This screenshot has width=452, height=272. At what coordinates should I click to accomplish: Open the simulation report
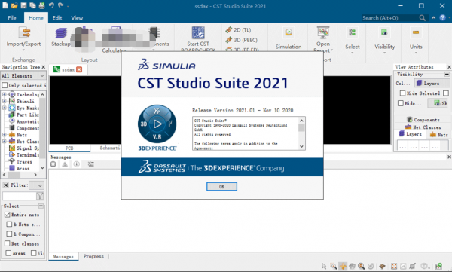(323, 39)
